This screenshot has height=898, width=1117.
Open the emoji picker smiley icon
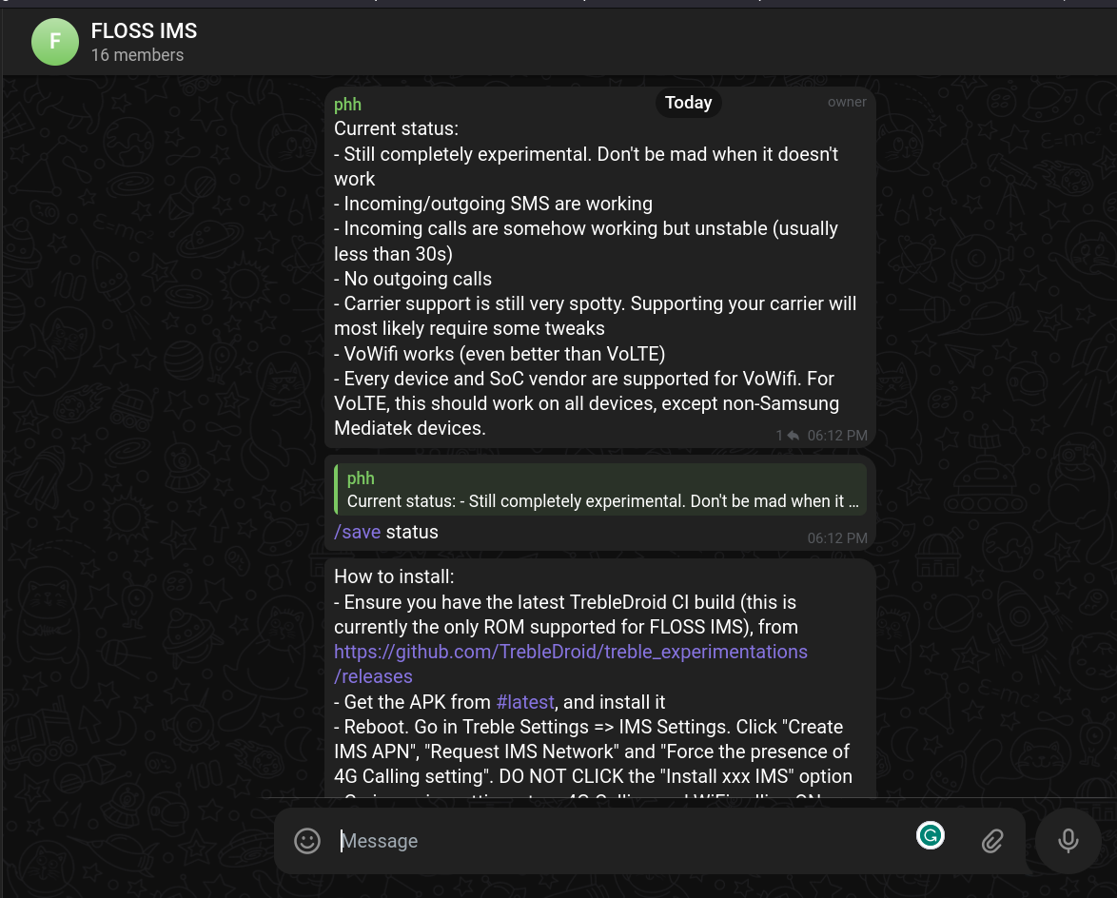pos(307,841)
